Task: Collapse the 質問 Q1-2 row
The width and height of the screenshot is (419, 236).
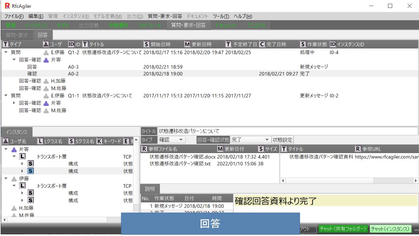Action: 7,53
